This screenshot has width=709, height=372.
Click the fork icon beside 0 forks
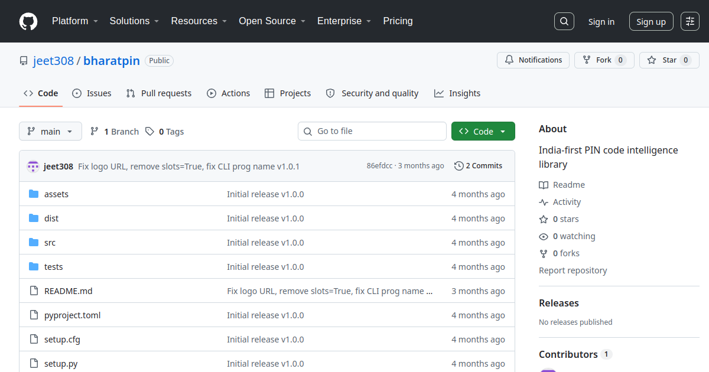click(x=544, y=253)
